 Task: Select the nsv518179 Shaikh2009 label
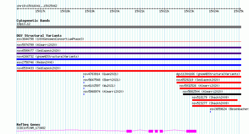click(210, 97)
